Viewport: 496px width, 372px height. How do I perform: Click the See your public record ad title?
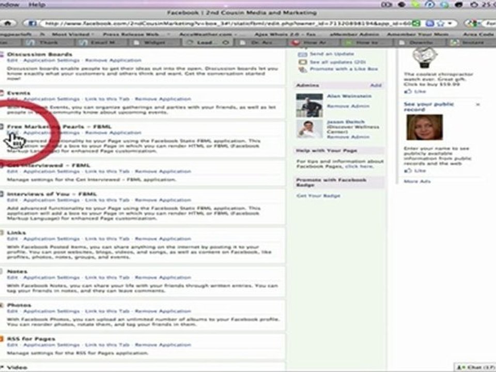(429, 106)
